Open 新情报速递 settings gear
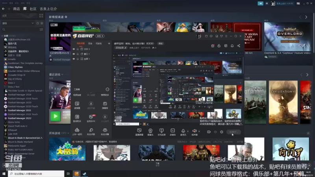Viewport: 315px width, 177px height. point(66,17)
